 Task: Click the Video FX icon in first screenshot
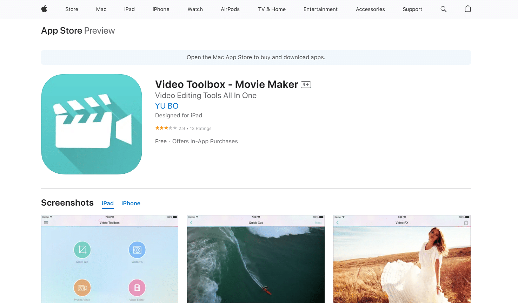[137, 250]
